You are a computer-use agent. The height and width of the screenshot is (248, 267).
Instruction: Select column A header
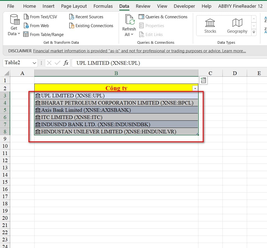(22, 73)
